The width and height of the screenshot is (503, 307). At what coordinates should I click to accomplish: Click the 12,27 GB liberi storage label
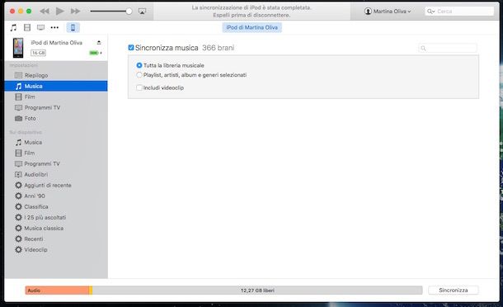[257, 290]
